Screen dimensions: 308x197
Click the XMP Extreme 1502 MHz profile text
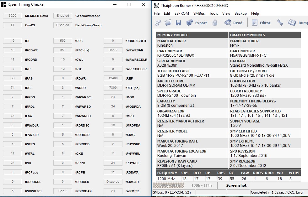point(260,146)
